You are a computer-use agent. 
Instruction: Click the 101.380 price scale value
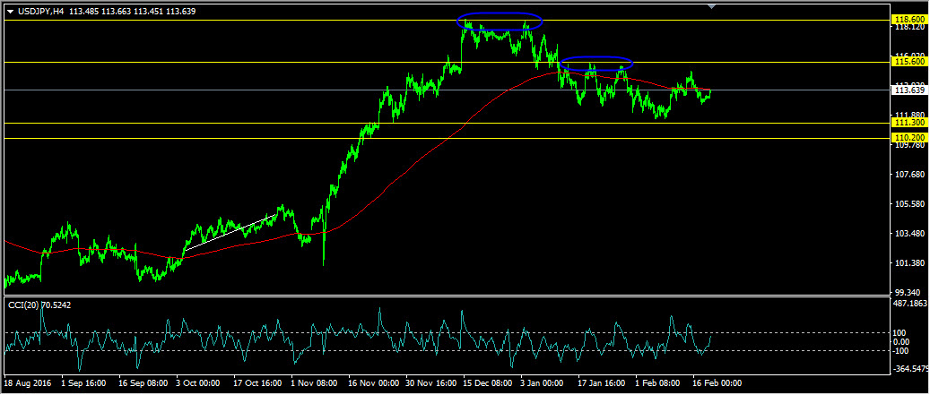coord(910,263)
